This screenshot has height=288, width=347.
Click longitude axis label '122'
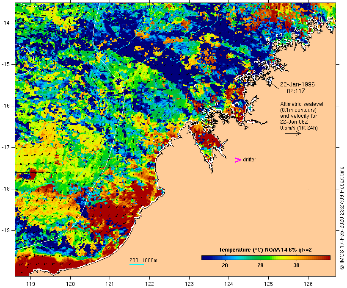coord(150,284)
